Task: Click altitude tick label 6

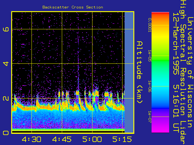Action: [x=6, y=29]
